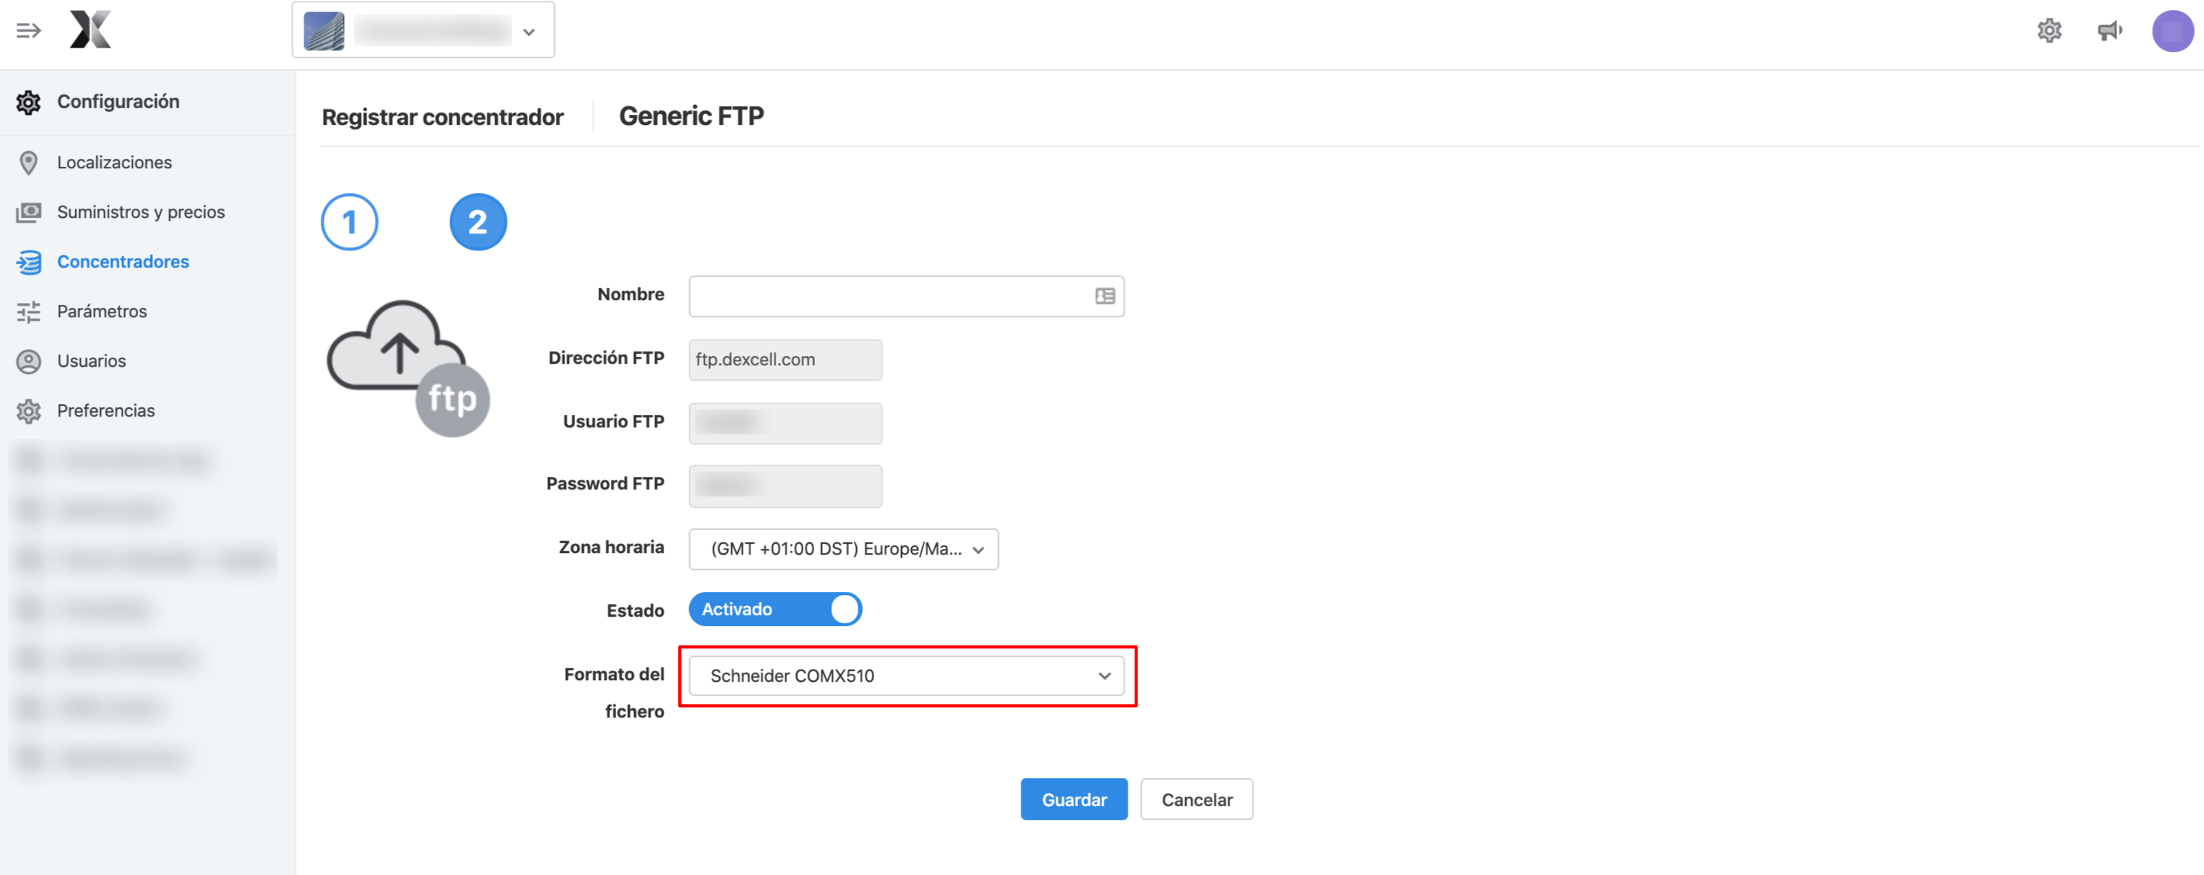
Task: Open Suministros y precios menu item
Action: coord(140,212)
